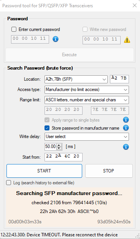Click the 50.00 write delay value field
140x239 pixels.
(51, 147)
